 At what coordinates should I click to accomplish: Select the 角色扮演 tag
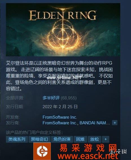62,139
